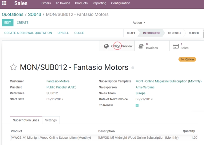Open the Products menu
This screenshot has height=145, width=204.
81,3
